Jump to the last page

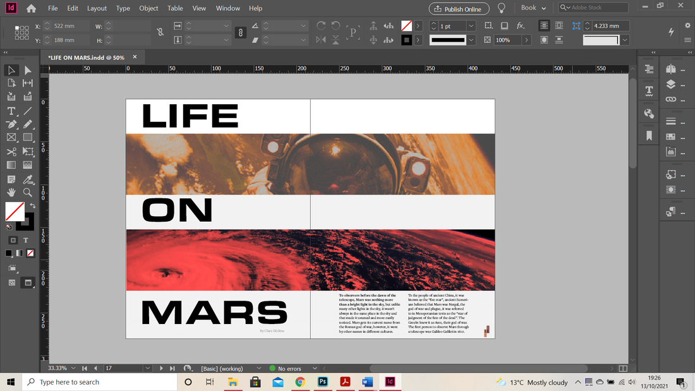click(x=172, y=368)
